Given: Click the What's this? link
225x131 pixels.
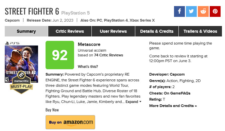Looking at the screenshot, I should (88, 67).
